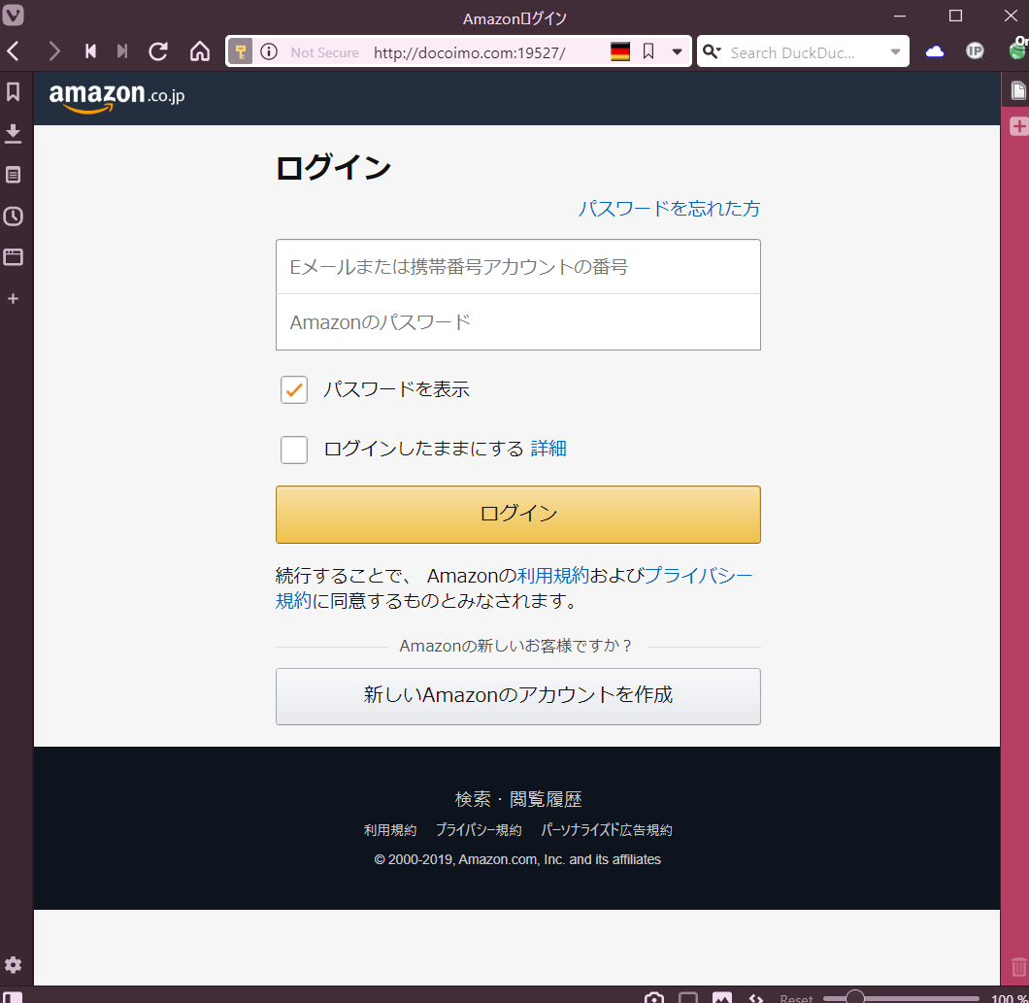The image size is (1029, 1003).
Task: Open Vivaldi settings gear icon
Action: point(14,964)
